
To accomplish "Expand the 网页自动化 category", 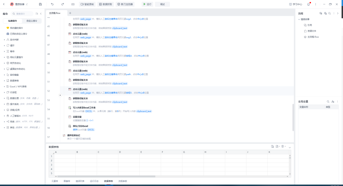I will [x=4, y=63].
